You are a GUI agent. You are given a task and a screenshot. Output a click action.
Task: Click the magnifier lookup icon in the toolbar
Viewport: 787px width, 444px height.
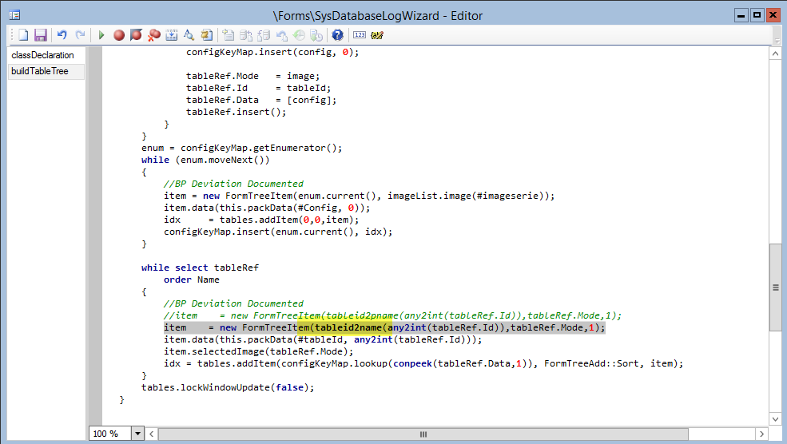[x=189, y=35]
